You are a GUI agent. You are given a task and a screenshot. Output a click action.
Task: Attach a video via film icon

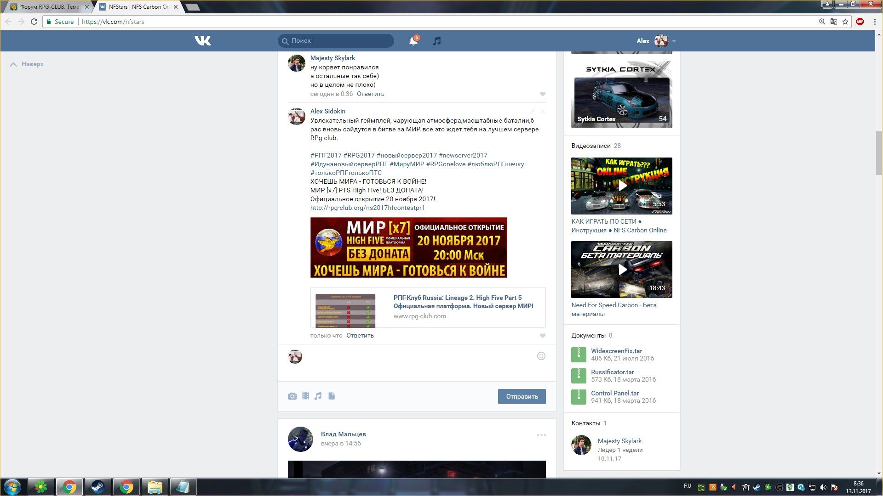305,396
